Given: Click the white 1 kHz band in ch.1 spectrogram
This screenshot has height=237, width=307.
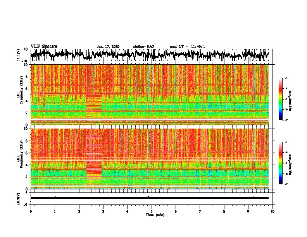Looking at the screenshot, I should pos(150,119).
